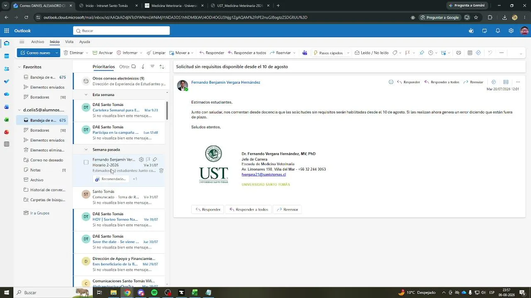The width and height of the screenshot is (531, 298).
Task: Expand the ribbon with chevron
Action: pyautogui.click(x=521, y=53)
